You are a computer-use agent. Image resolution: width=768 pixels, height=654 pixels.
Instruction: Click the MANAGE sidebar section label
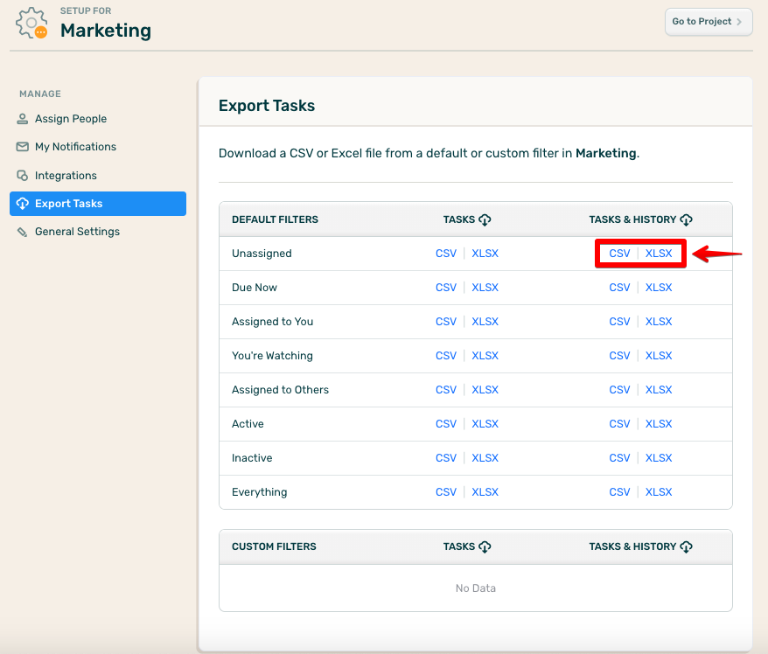tap(40, 94)
